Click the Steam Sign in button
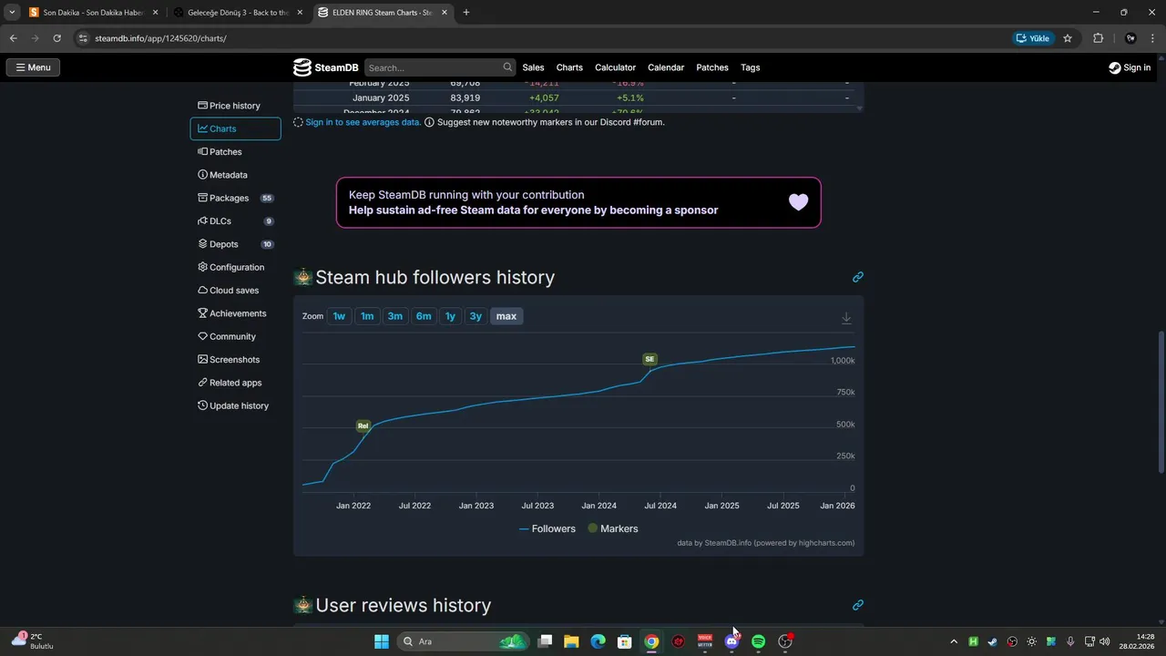 (x=1130, y=67)
